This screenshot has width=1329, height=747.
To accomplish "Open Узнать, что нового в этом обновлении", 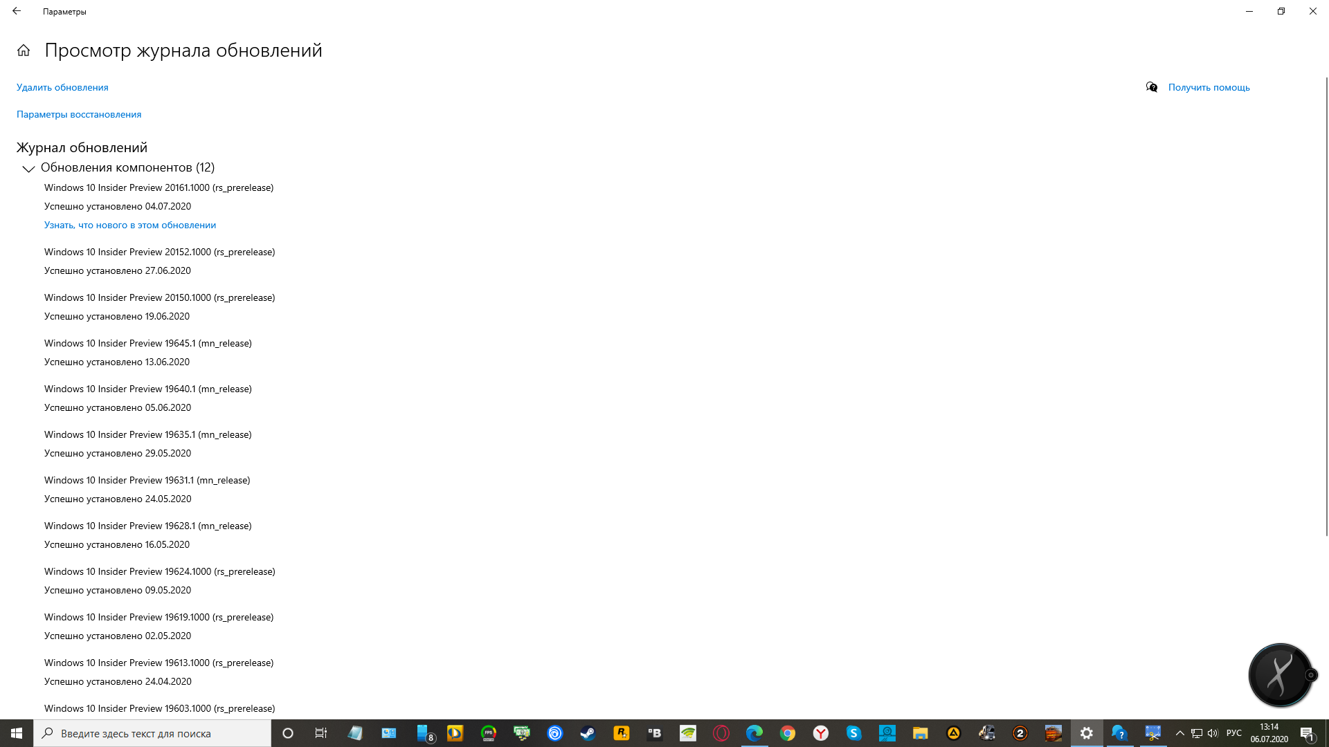I will (x=130, y=225).
